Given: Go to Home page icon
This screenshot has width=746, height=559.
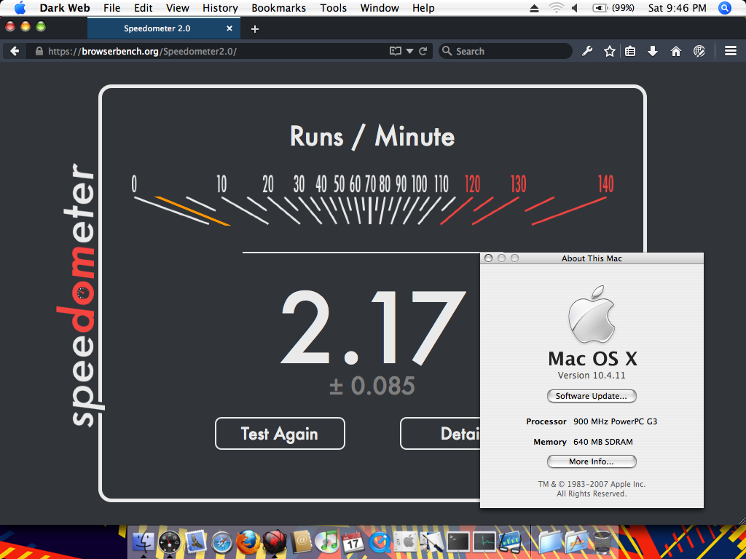Looking at the screenshot, I should coord(676,52).
